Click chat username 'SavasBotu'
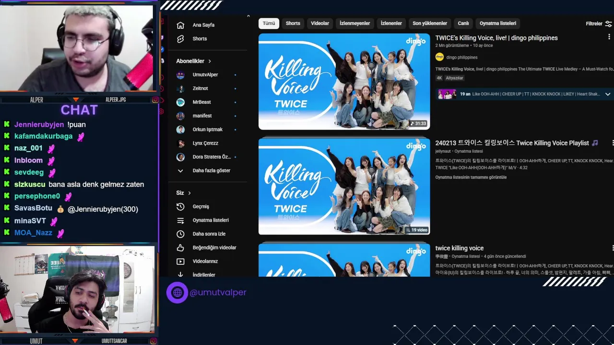Viewport: 614px width, 345px height. [x=33, y=208]
